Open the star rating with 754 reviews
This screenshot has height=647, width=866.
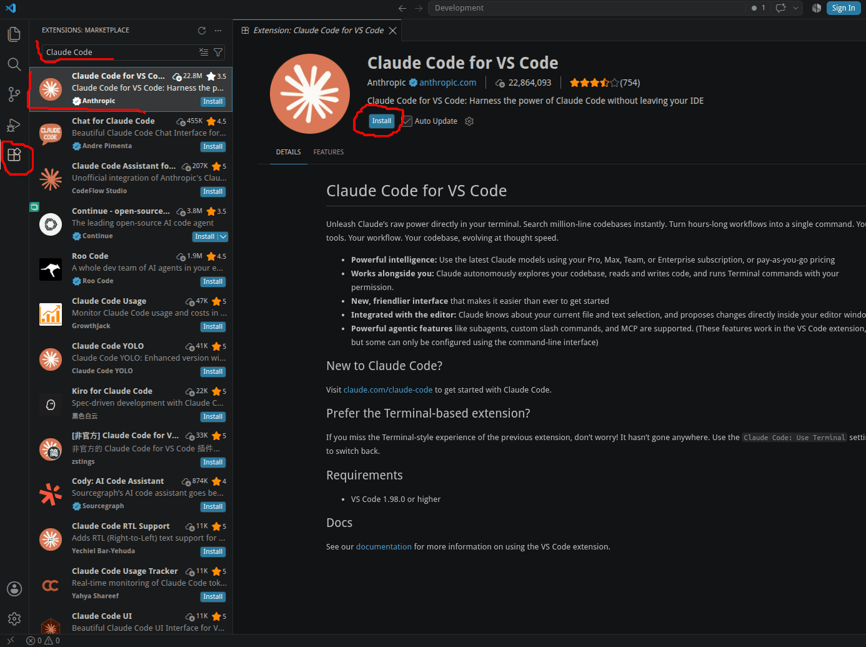pos(605,83)
